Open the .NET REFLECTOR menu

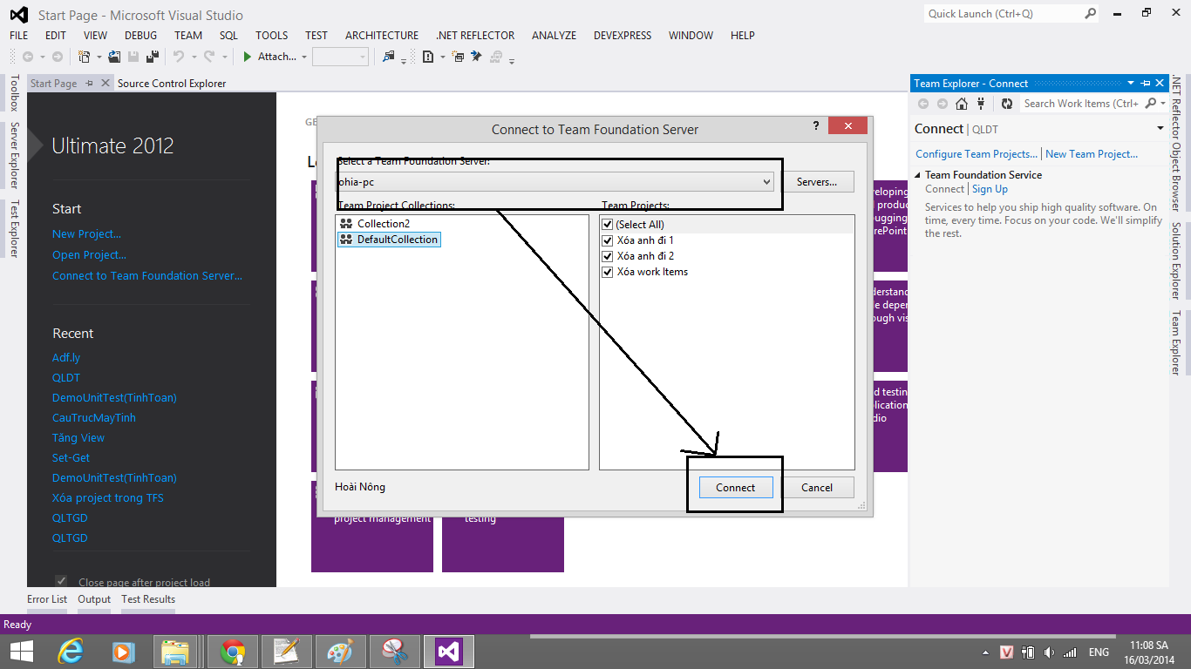[x=475, y=36]
